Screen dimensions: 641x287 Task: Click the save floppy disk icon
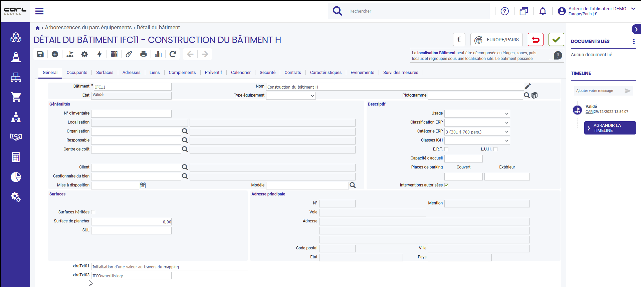(x=40, y=54)
